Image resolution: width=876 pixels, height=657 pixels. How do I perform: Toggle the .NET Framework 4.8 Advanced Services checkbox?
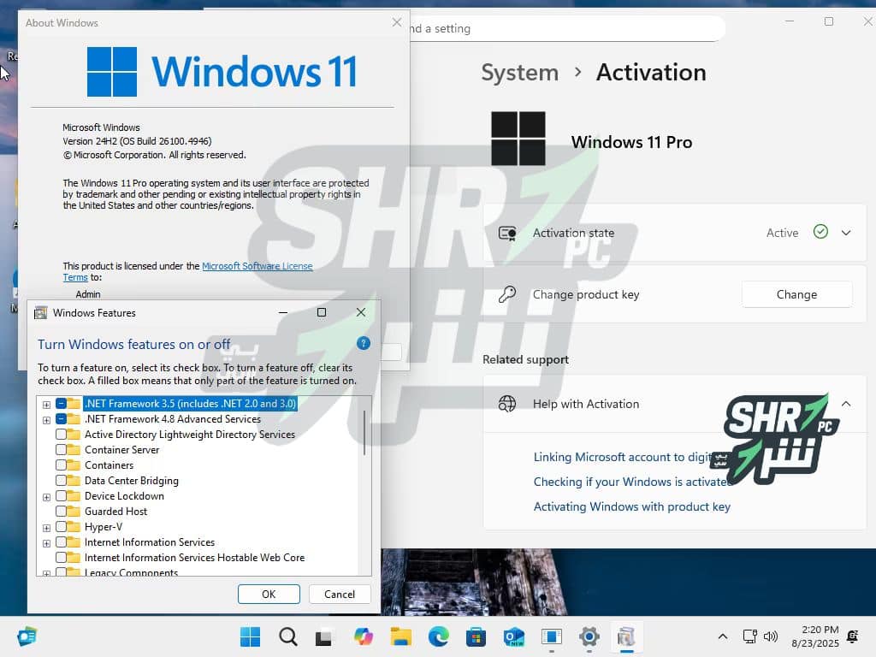coord(62,419)
